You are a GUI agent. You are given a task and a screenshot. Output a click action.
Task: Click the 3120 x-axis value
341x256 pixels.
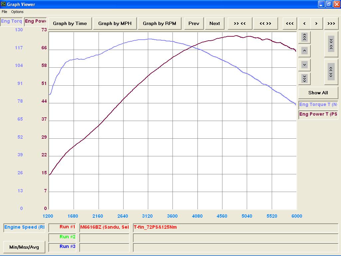148,216
